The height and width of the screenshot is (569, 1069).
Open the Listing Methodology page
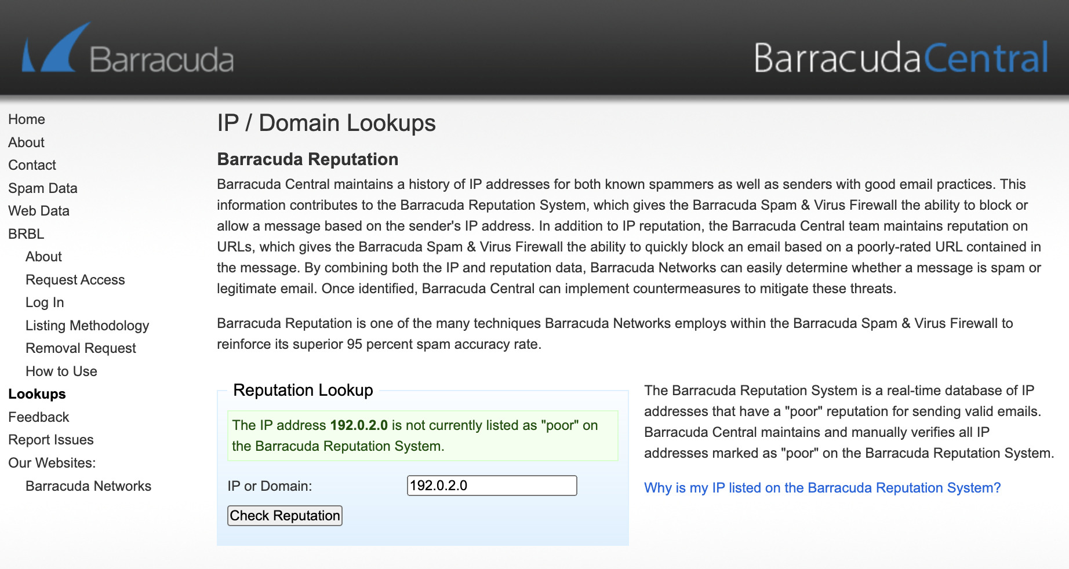point(87,326)
